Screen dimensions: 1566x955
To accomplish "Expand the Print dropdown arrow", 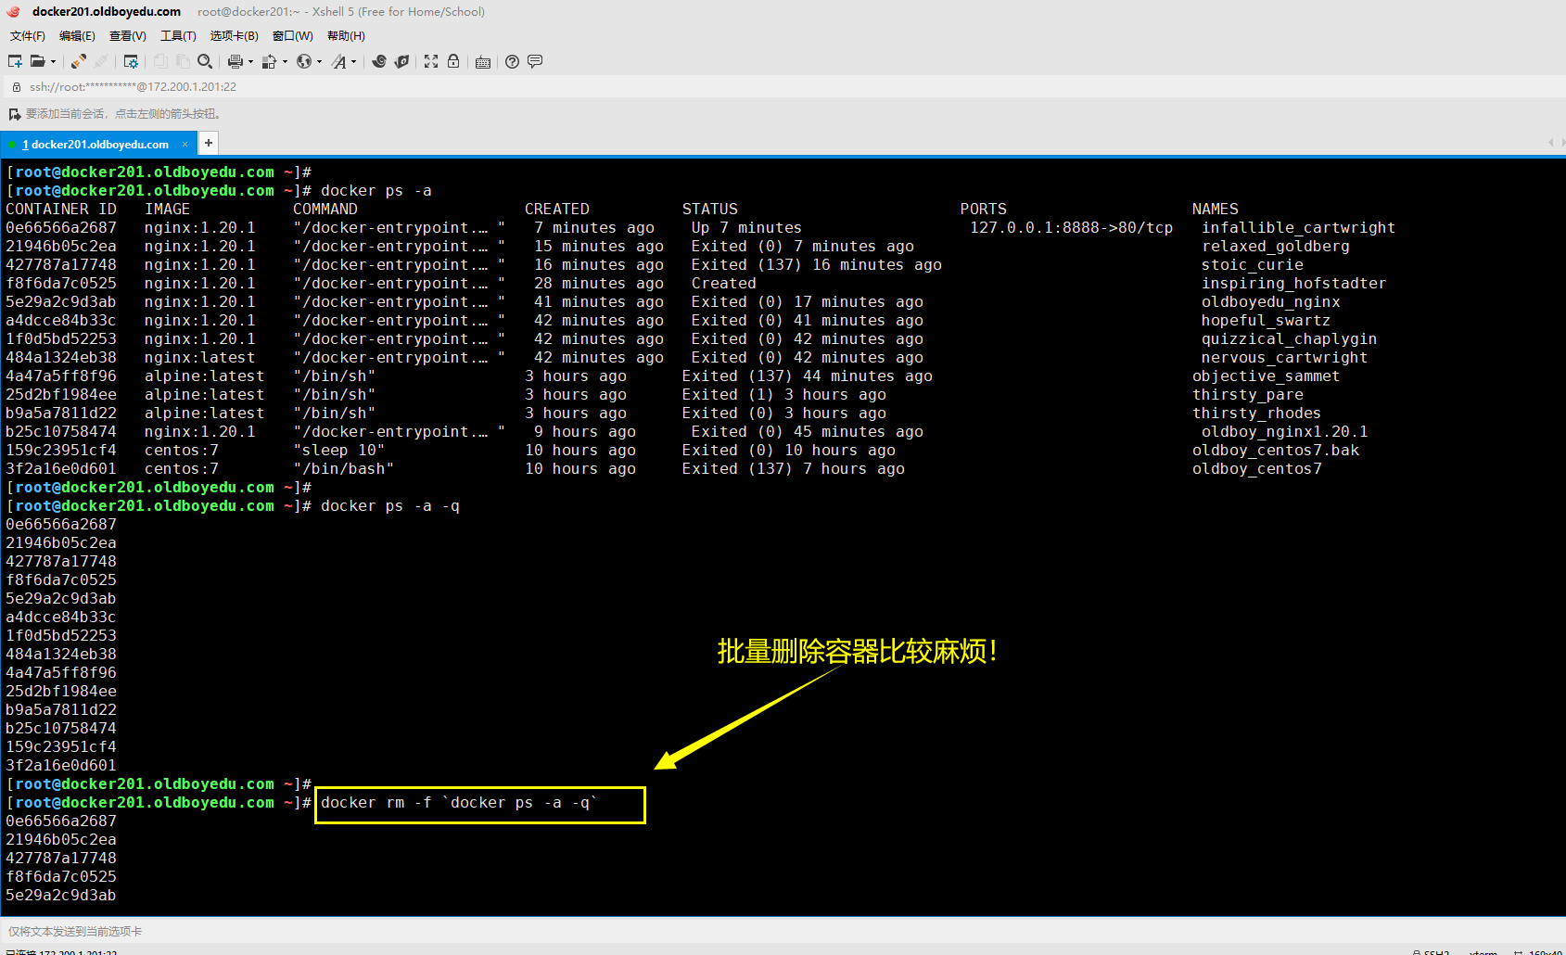I will 250,62.
